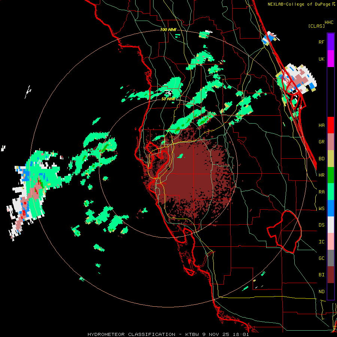Select the light pink IC legend swatch
The width and height of the screenshot is (337, 337).
(331, 242)
